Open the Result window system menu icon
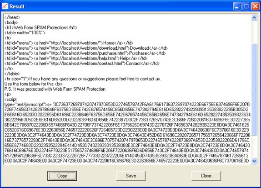This screenshot has height=188, width=261. [5, 6]
